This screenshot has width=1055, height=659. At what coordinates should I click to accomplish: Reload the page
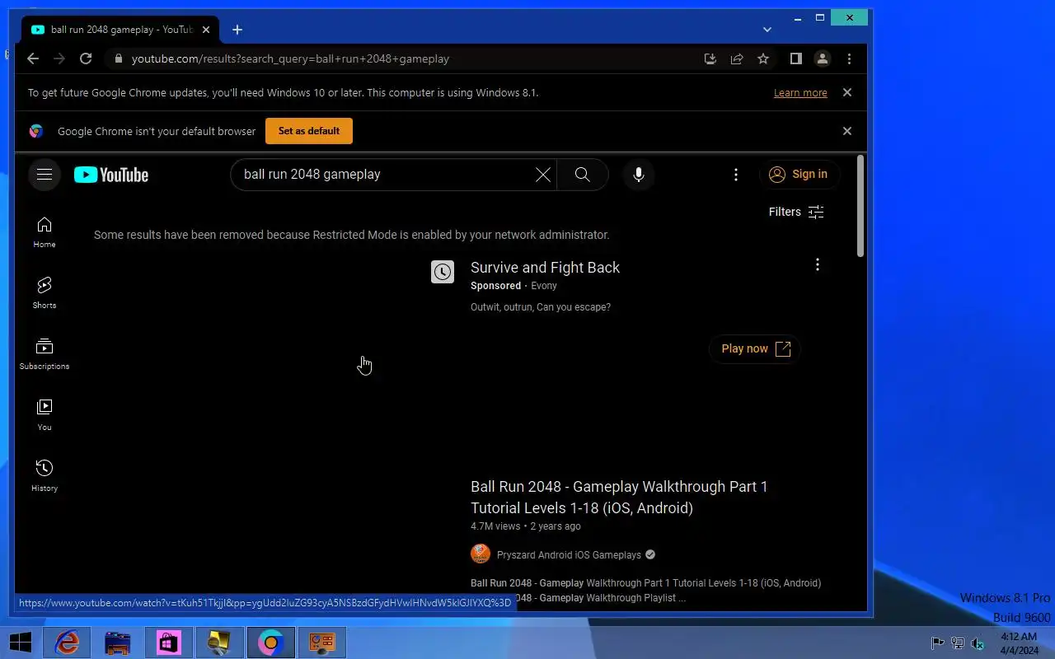pyautogui.click(x=86, y=58)
